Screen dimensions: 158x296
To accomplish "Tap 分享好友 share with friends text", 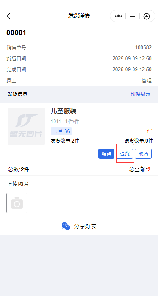I will point(85,226).
